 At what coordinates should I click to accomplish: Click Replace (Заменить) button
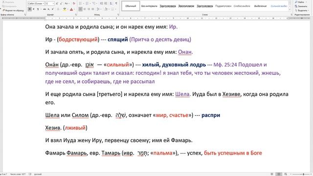[301, 6]
